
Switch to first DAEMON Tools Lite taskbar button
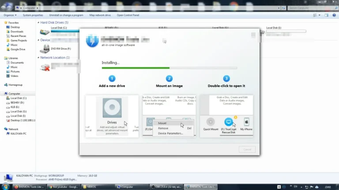click(x=30, y=187)
